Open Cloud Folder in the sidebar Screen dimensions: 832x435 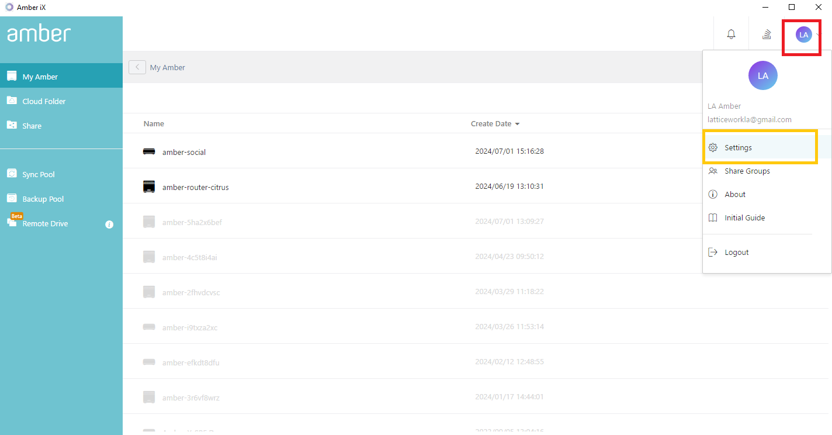point(61,101)
